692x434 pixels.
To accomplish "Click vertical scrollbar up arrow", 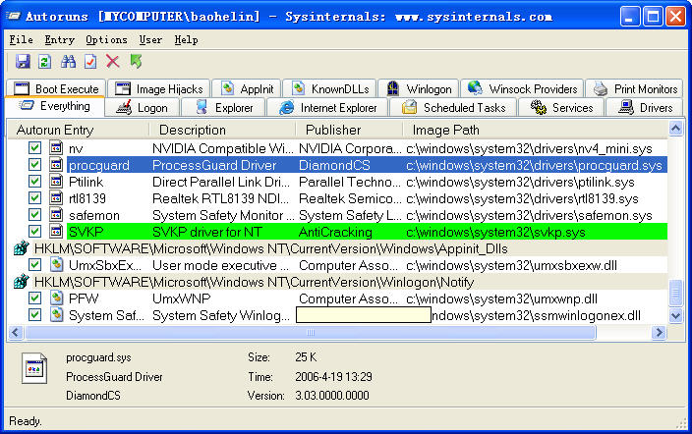I will pos(675,129).
